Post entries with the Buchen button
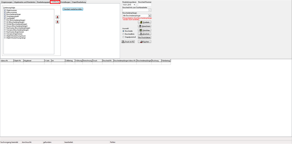The width and height of the screenshot is (292, 144). 144,42
